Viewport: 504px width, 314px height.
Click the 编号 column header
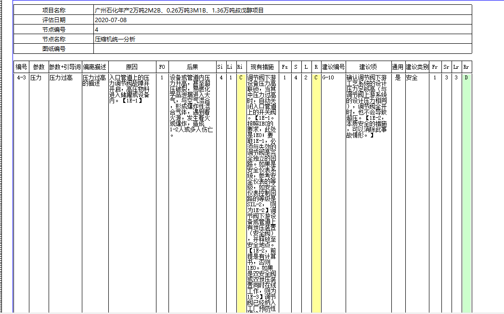pos(22,67)
